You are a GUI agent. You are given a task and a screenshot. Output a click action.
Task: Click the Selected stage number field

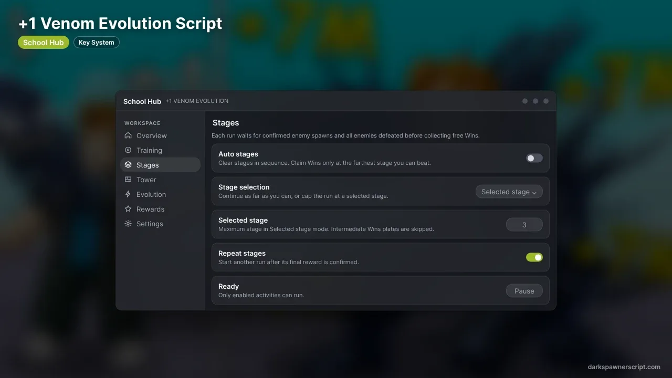(524, 225)
